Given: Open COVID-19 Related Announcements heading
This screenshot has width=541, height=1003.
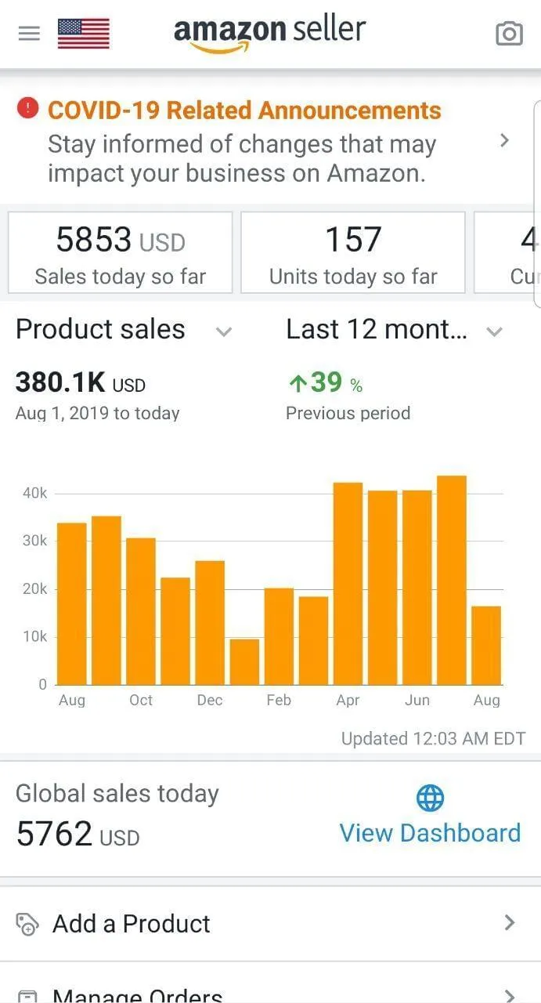Looking at the screenshot, I should point(244,110).
